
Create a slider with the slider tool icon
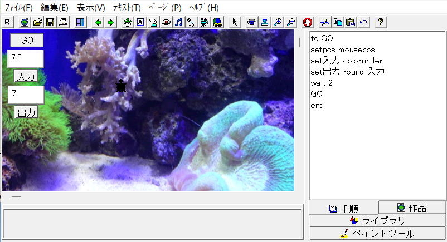click(x=166, y=22)
